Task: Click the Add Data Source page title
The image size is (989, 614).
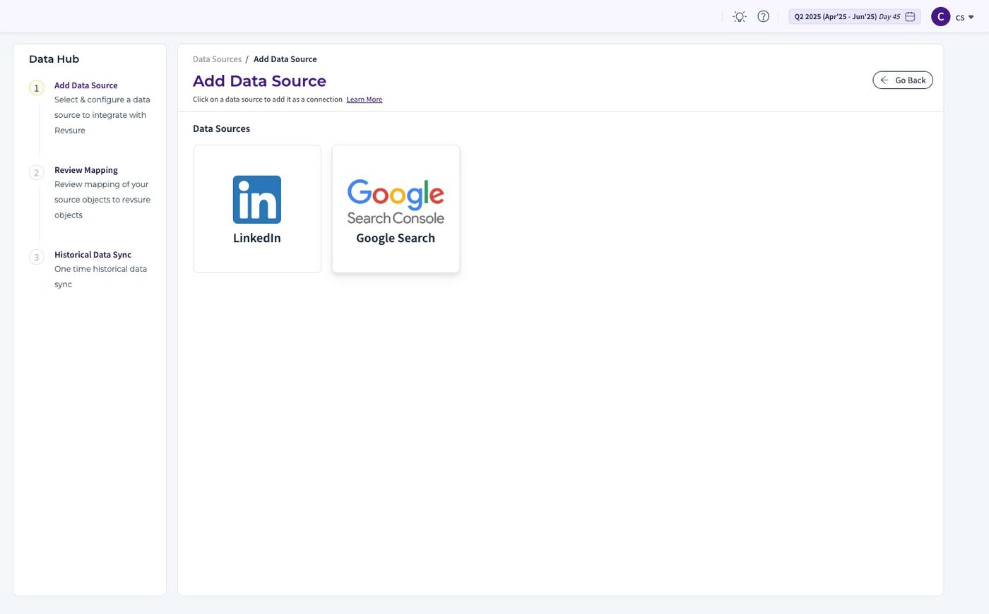Action: tap(259, 81)
